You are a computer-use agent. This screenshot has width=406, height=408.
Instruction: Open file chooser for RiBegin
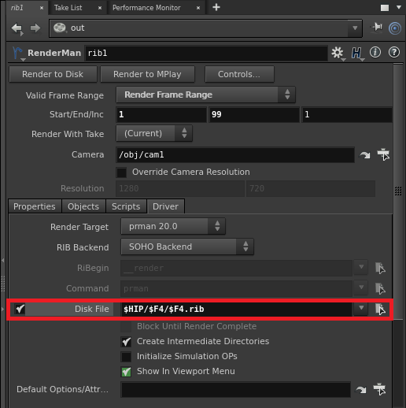pos(380,268)
